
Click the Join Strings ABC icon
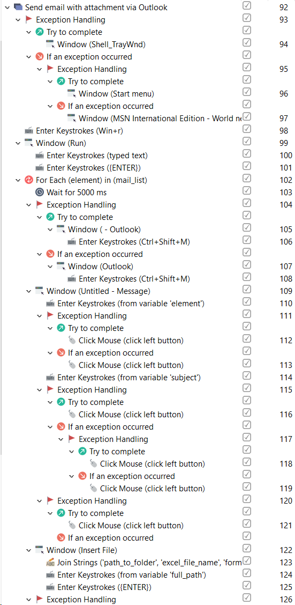coord(50,563)
